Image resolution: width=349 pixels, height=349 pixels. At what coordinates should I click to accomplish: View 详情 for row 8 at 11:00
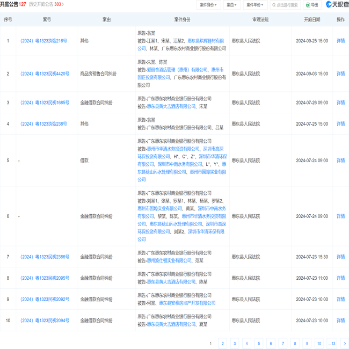point(340,278)
